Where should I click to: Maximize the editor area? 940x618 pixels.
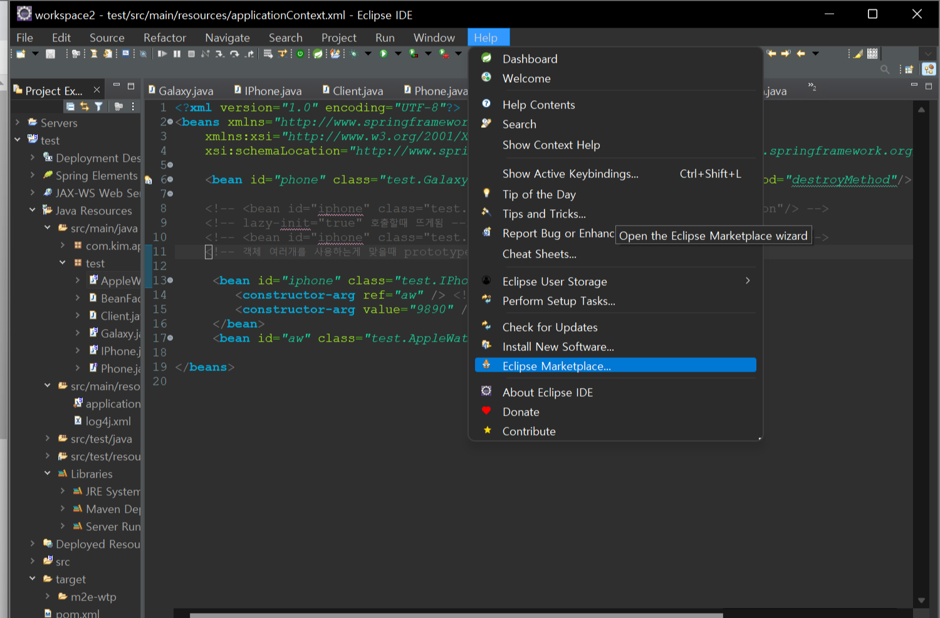click(x=929, y=85)
